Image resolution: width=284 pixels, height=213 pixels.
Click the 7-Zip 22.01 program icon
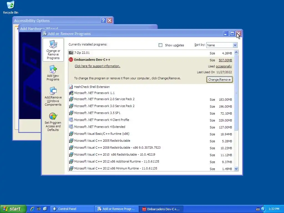[71, 53]
